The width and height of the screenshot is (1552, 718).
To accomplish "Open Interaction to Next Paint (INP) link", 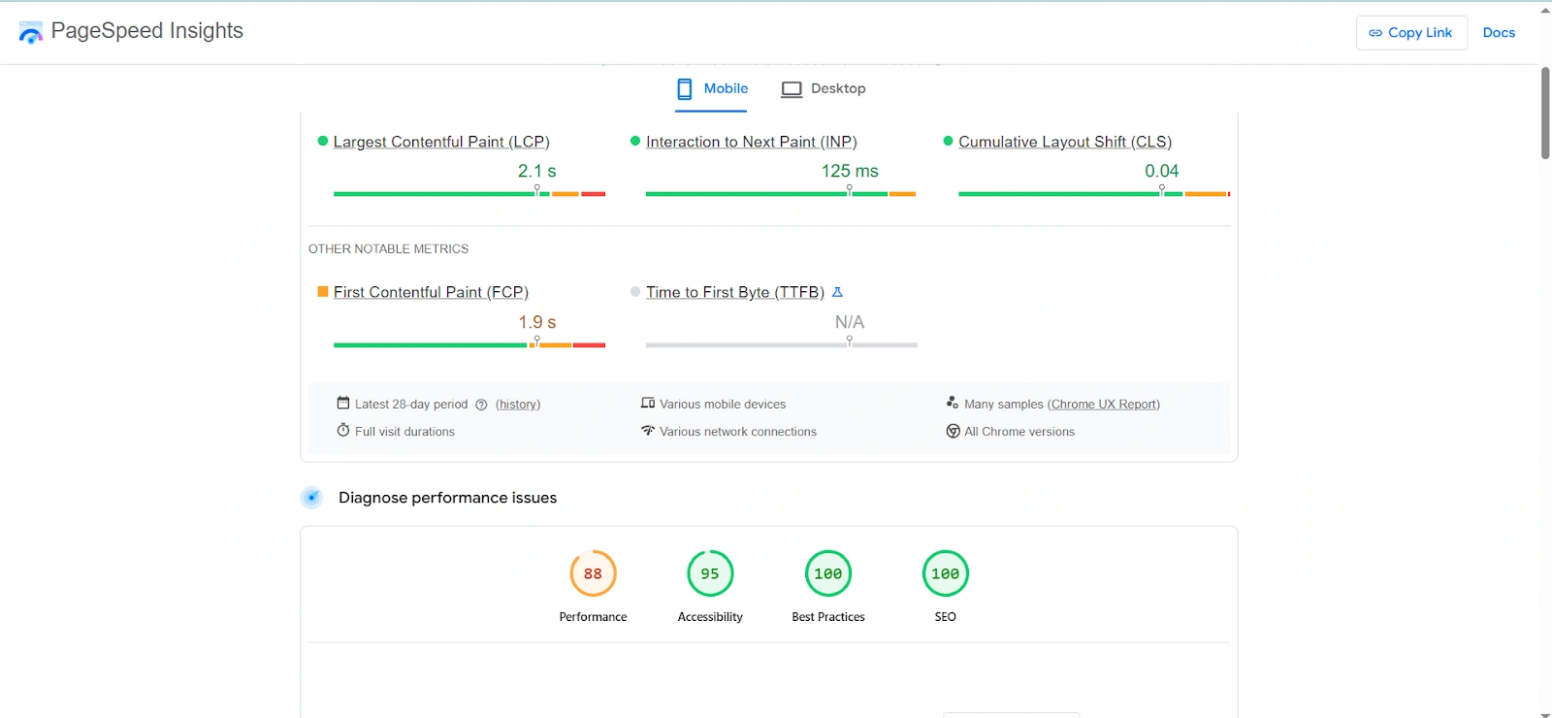I will click(751, 142).
